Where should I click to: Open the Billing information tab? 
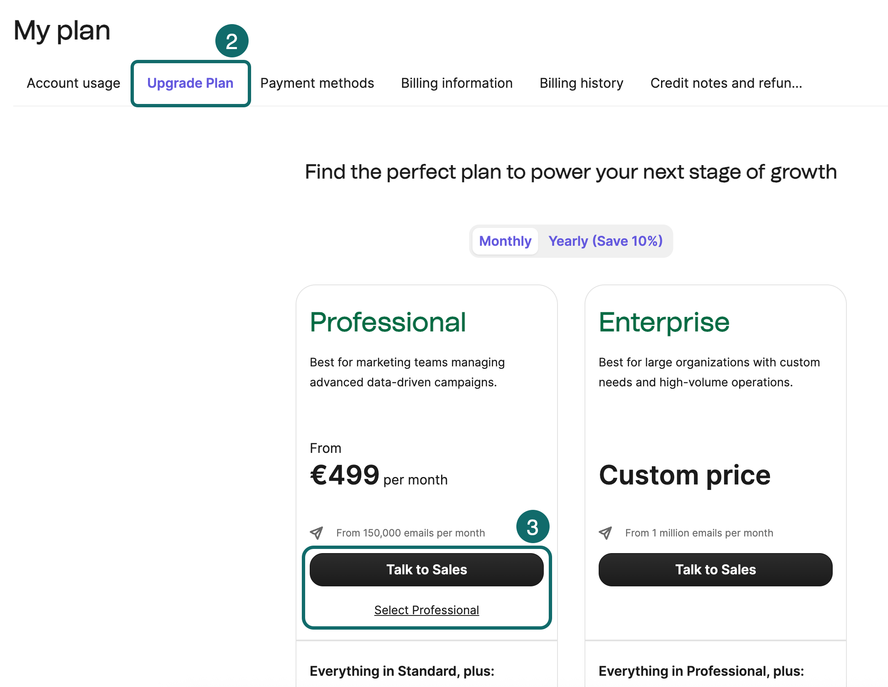tap(456, 83)
